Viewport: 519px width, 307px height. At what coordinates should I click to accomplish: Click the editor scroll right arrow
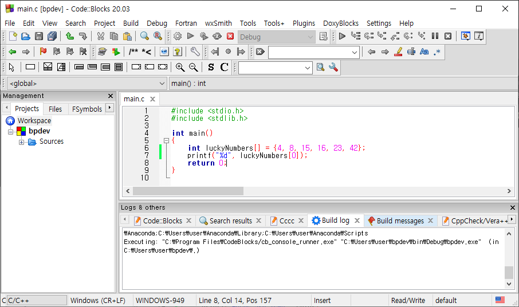[509, 191]
